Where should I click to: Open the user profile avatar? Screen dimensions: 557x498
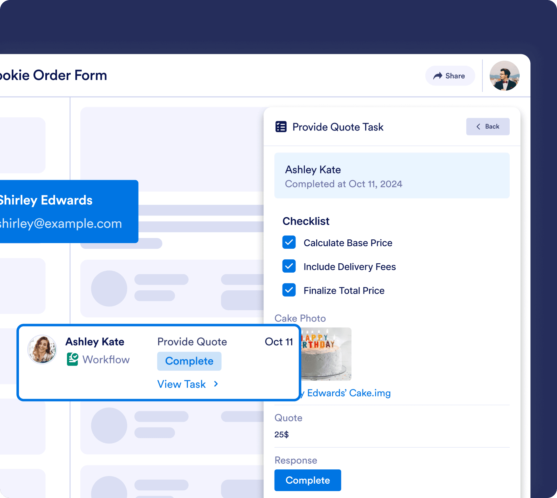click(x=504, y=76)
